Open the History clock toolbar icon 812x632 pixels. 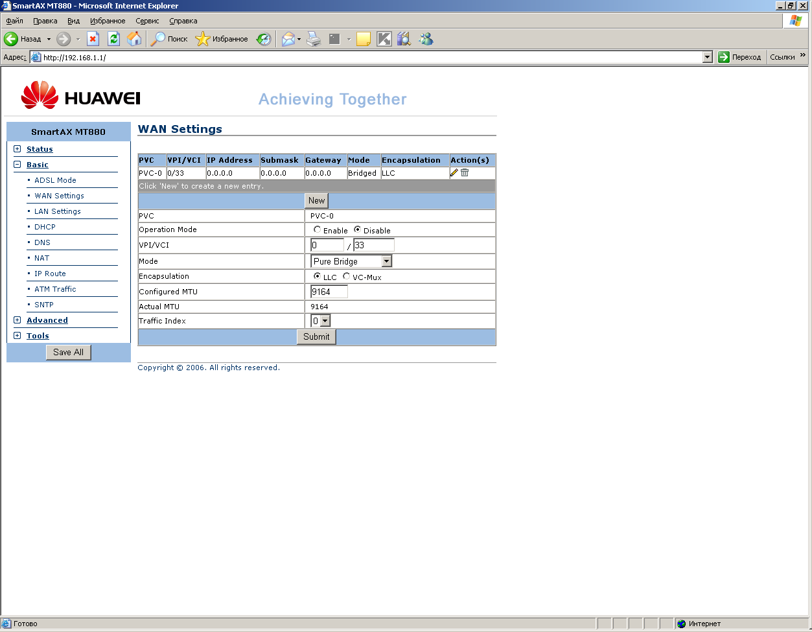tap(264, 39)
